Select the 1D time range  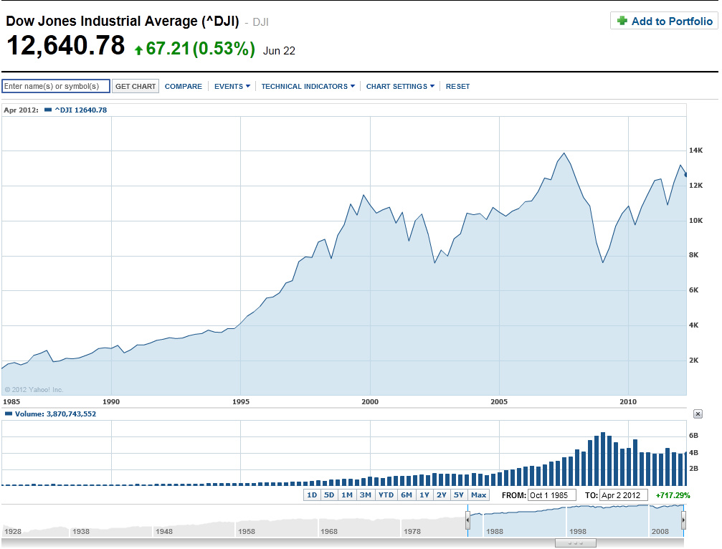coord(312,495)
